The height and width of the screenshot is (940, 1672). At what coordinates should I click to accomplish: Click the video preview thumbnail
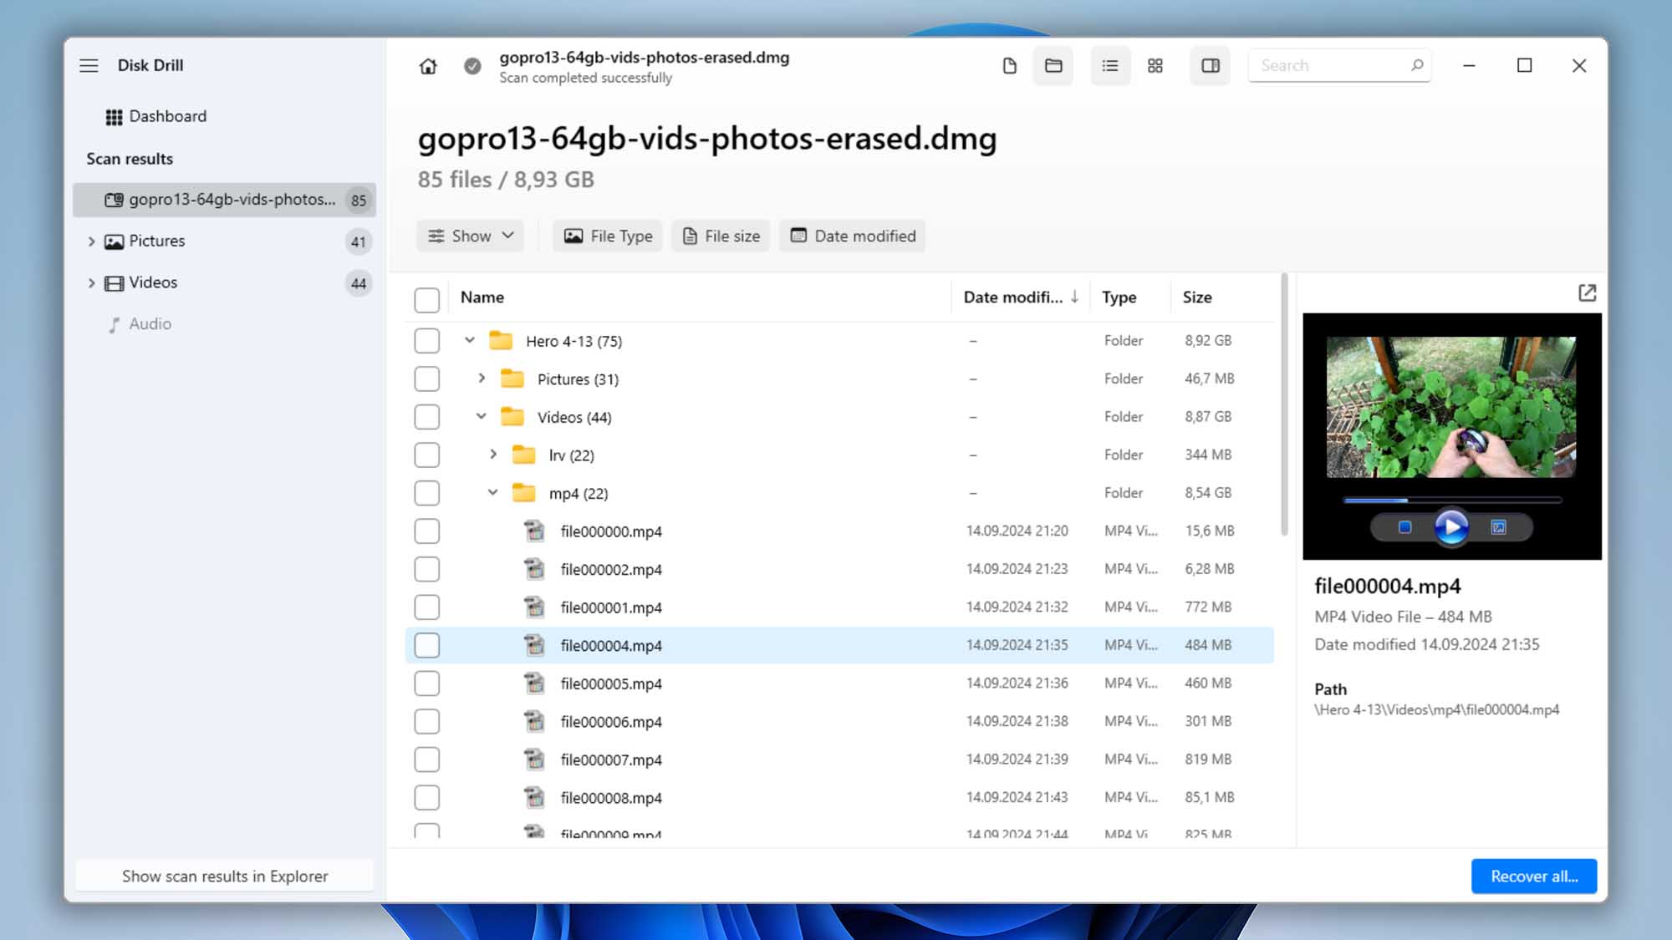[x=1451, y=408]
